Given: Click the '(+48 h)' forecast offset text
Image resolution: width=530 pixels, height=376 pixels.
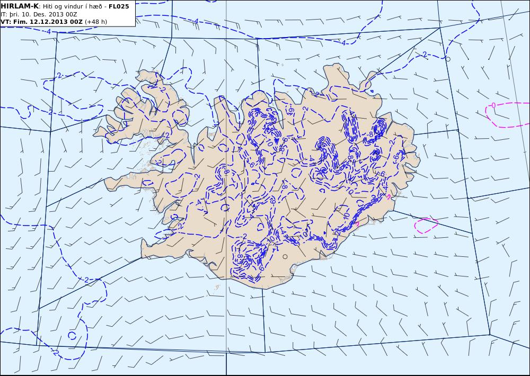Looking at the screenshot, I should point(95,22).
